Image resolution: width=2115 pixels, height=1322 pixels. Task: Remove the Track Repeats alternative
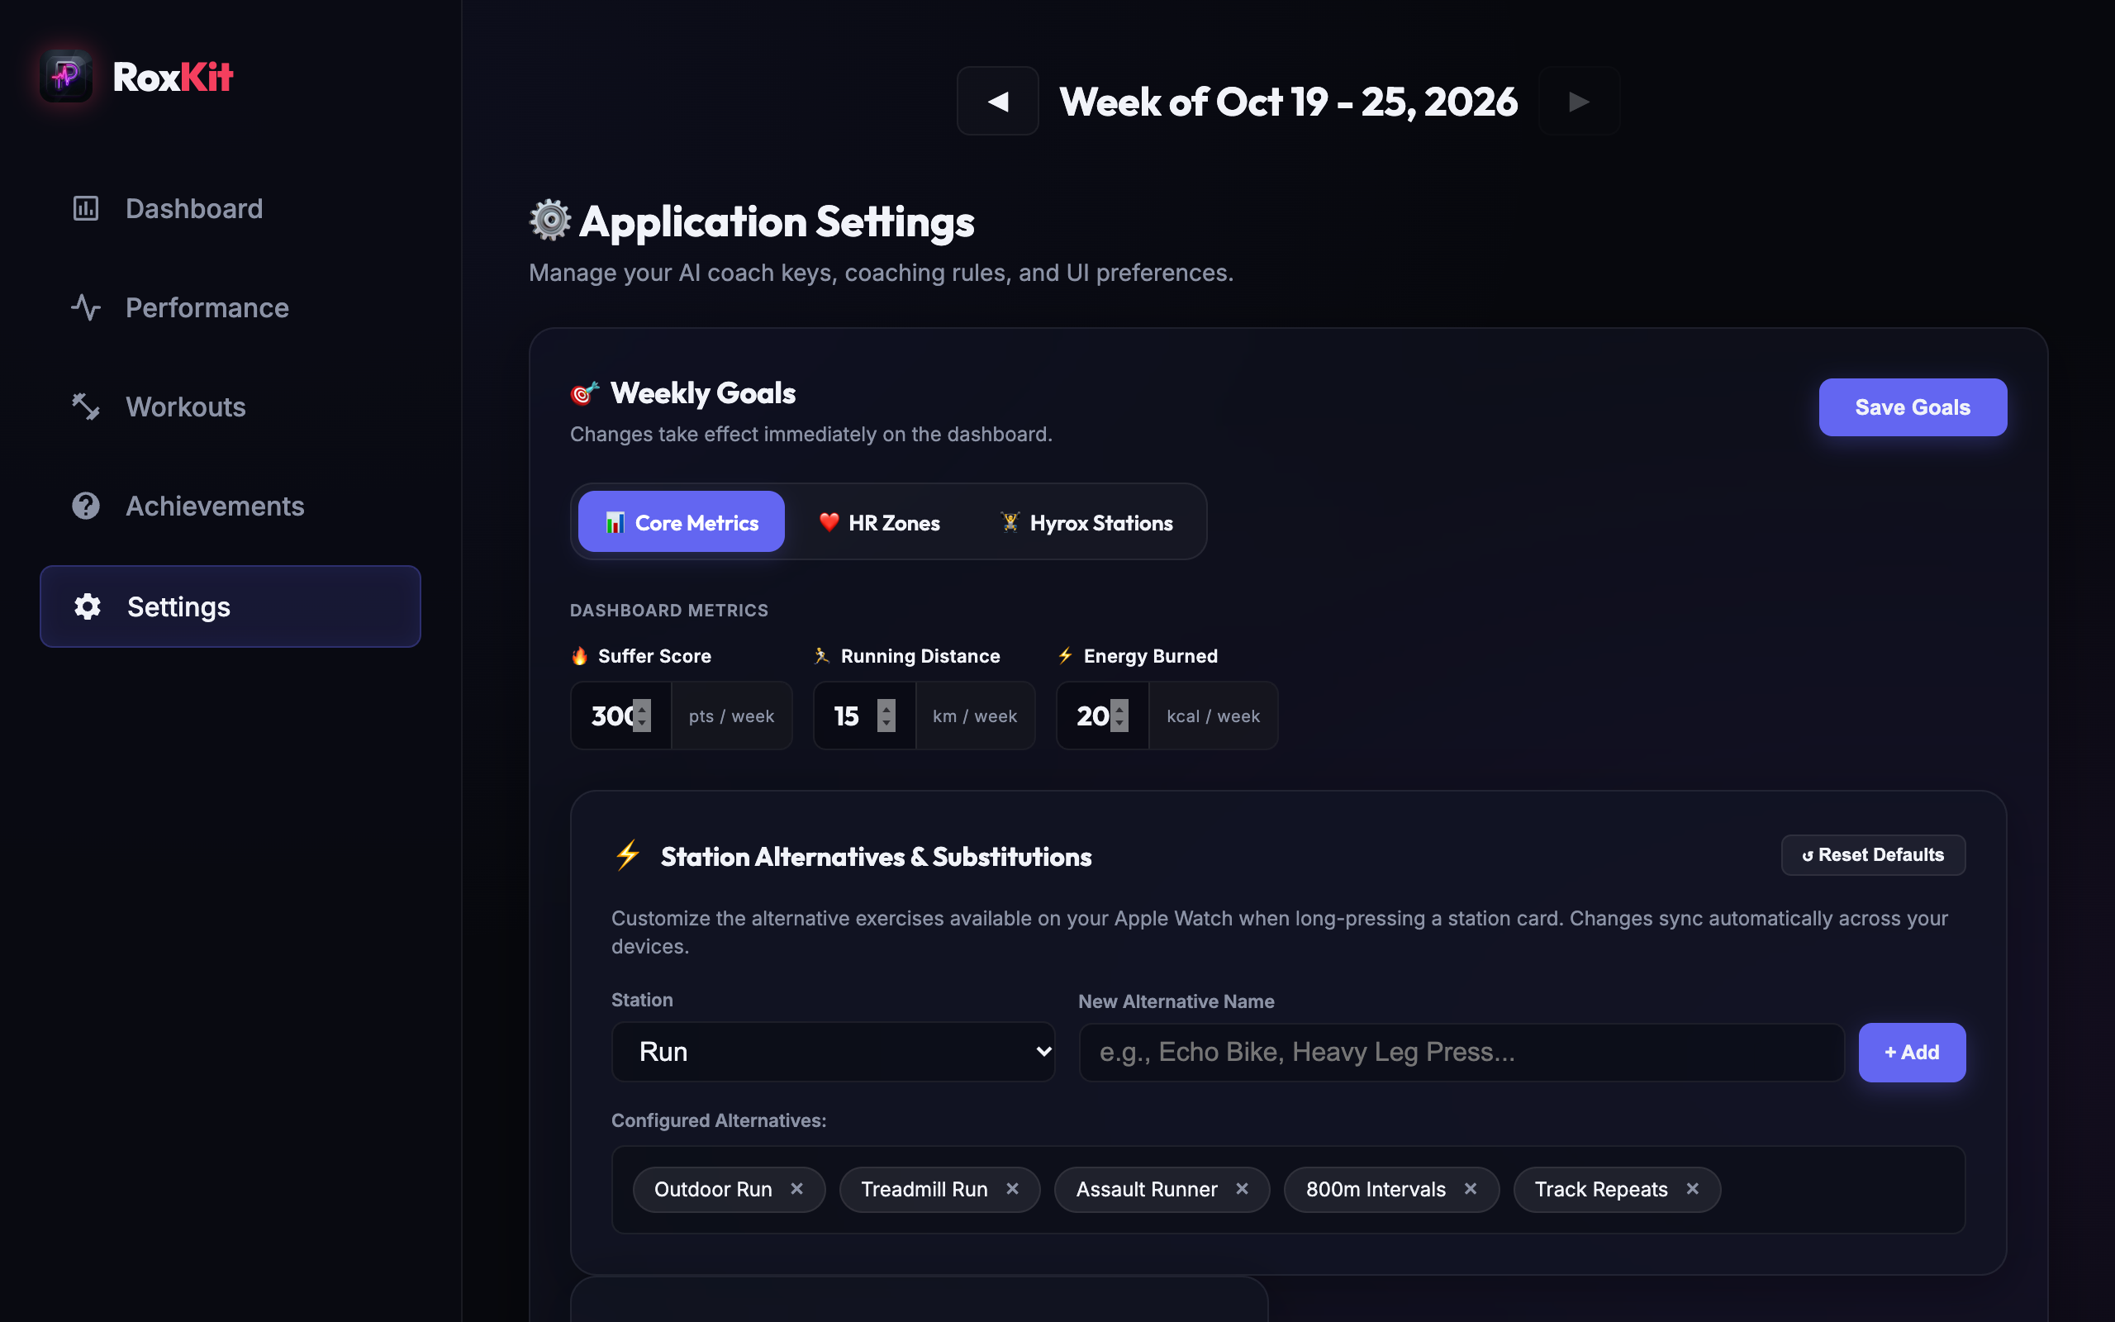click(1692, 1189)
